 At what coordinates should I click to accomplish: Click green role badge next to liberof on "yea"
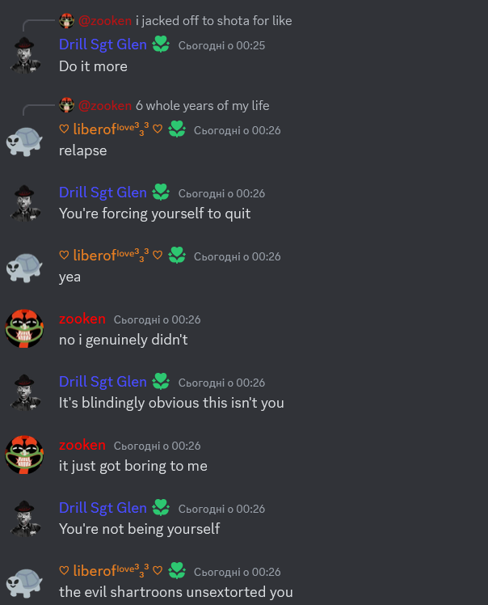177,256
